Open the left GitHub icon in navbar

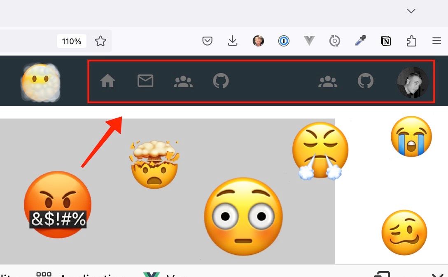(x=221, y=81)
